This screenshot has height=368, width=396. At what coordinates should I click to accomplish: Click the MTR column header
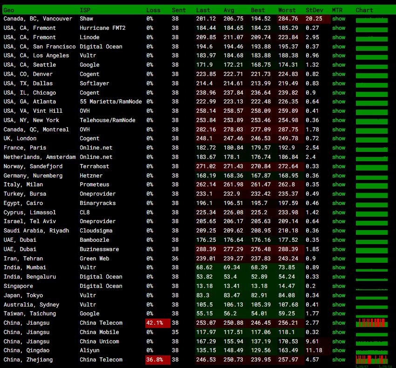(x=337, y=10)
